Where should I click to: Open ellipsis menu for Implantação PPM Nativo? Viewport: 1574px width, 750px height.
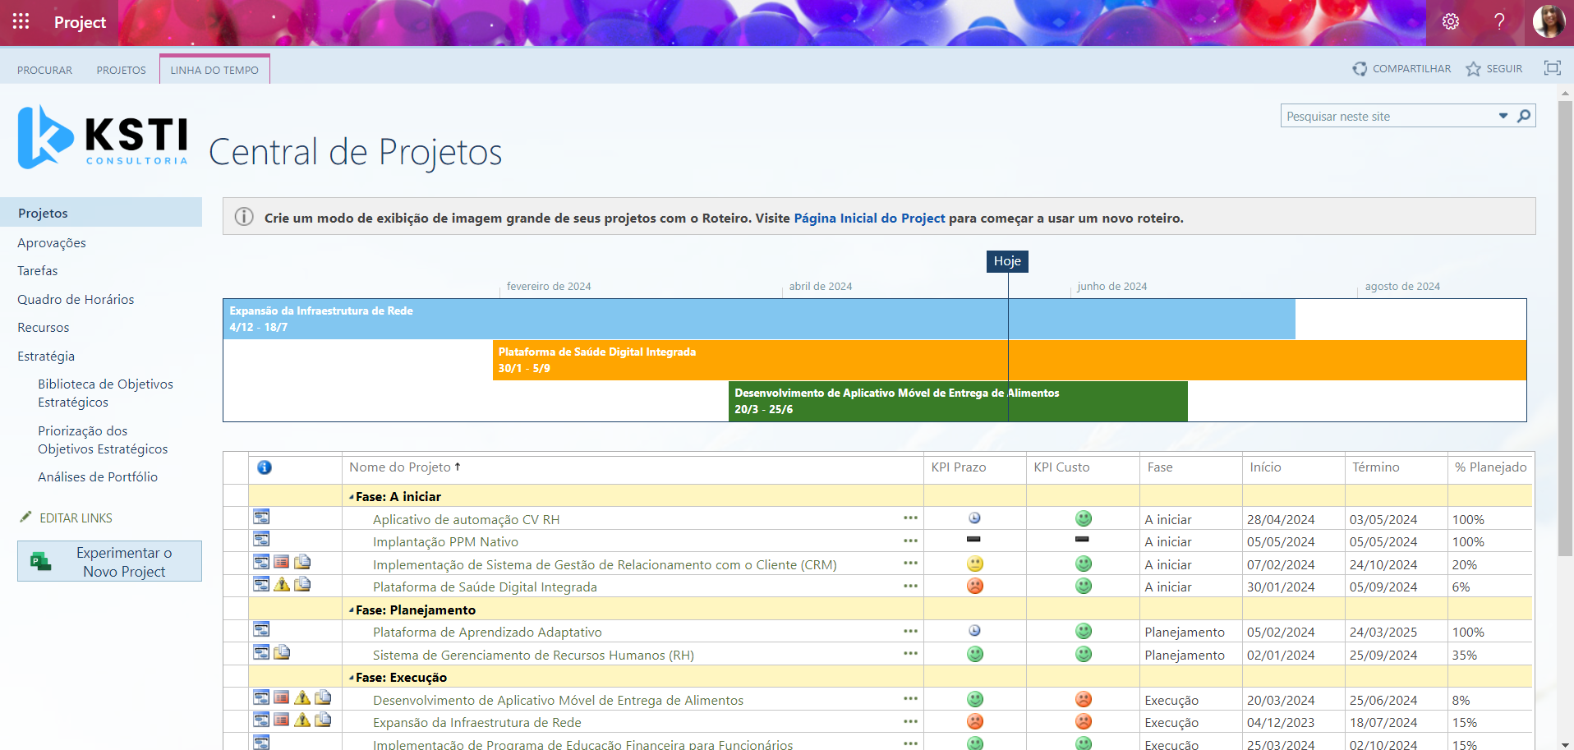point(910,541)
